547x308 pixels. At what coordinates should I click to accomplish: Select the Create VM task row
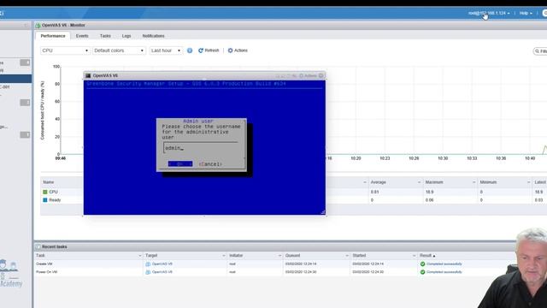(275, 264)
